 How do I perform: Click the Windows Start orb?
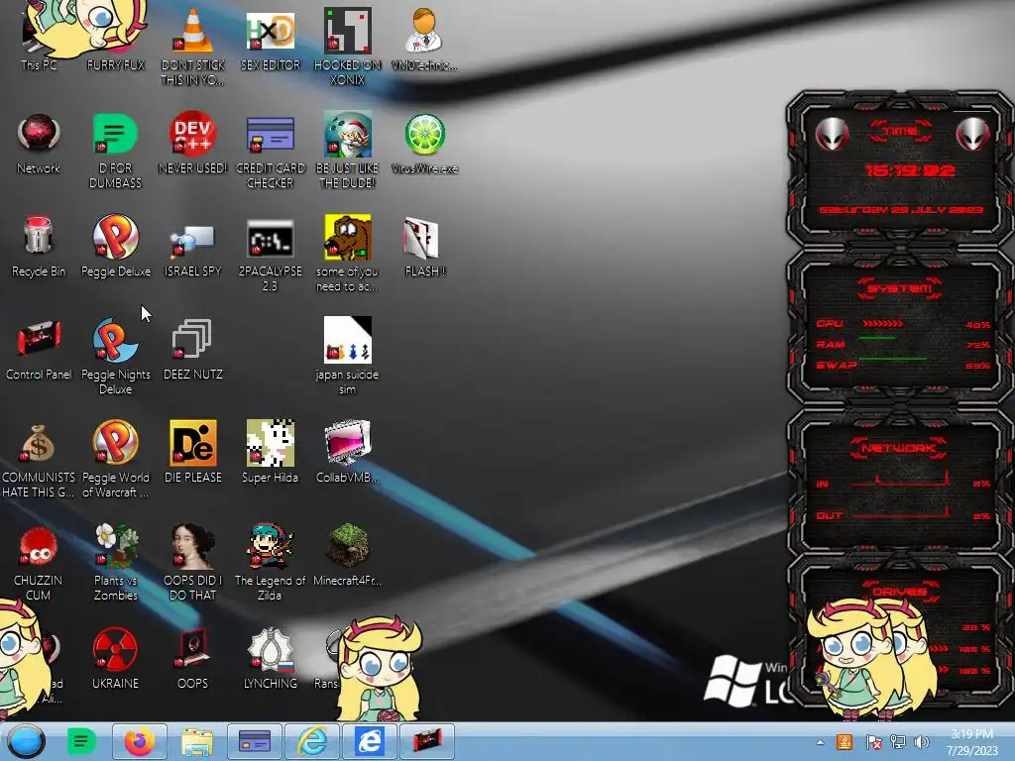pos(27,741)
